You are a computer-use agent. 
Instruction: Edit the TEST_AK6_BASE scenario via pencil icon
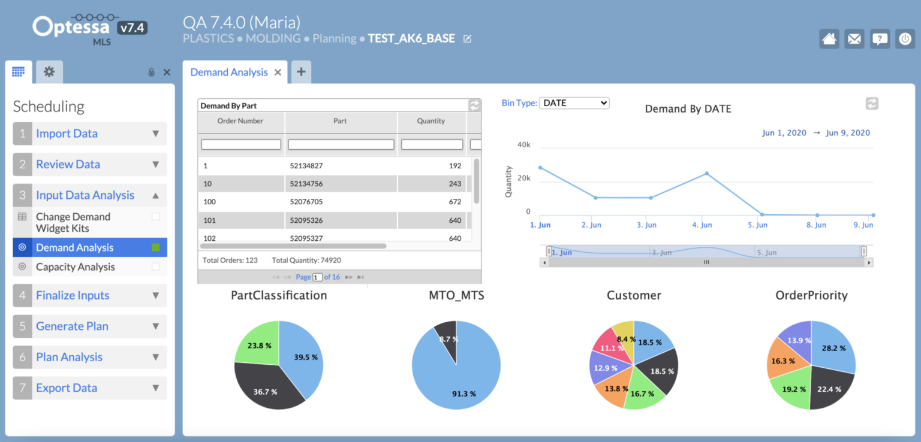tap(466, 38)
